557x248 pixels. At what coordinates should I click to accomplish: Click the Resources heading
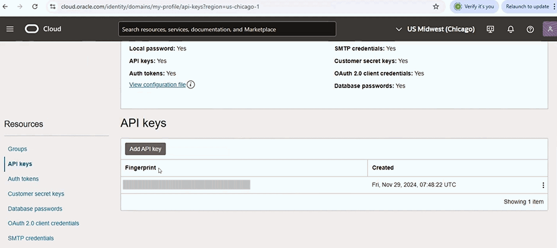[23, 124]
